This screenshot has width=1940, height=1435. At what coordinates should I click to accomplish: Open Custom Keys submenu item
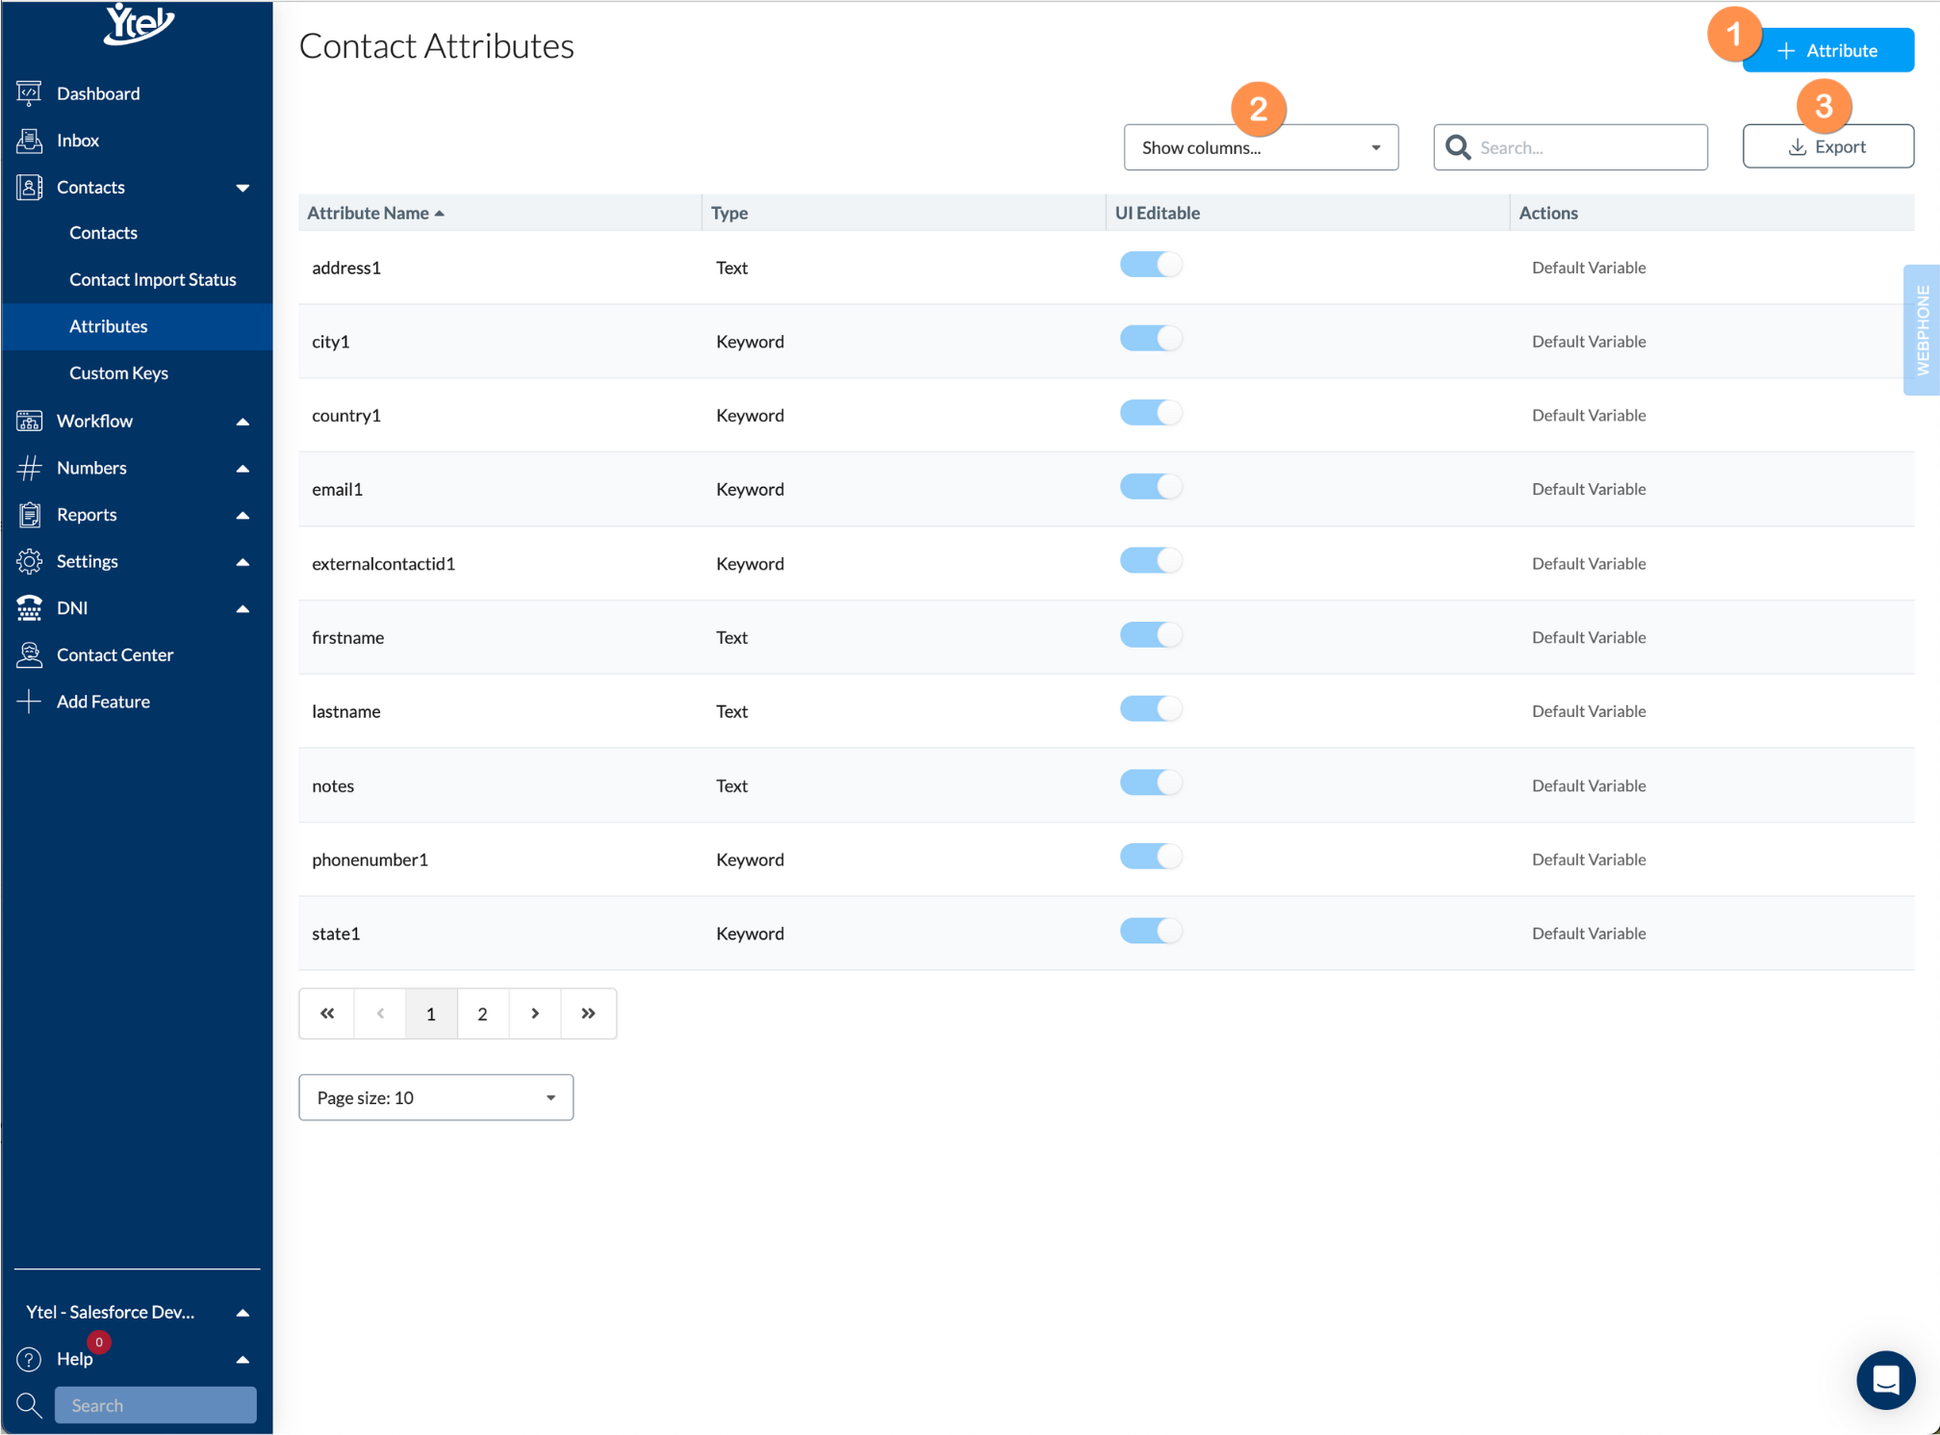point(118,372)
